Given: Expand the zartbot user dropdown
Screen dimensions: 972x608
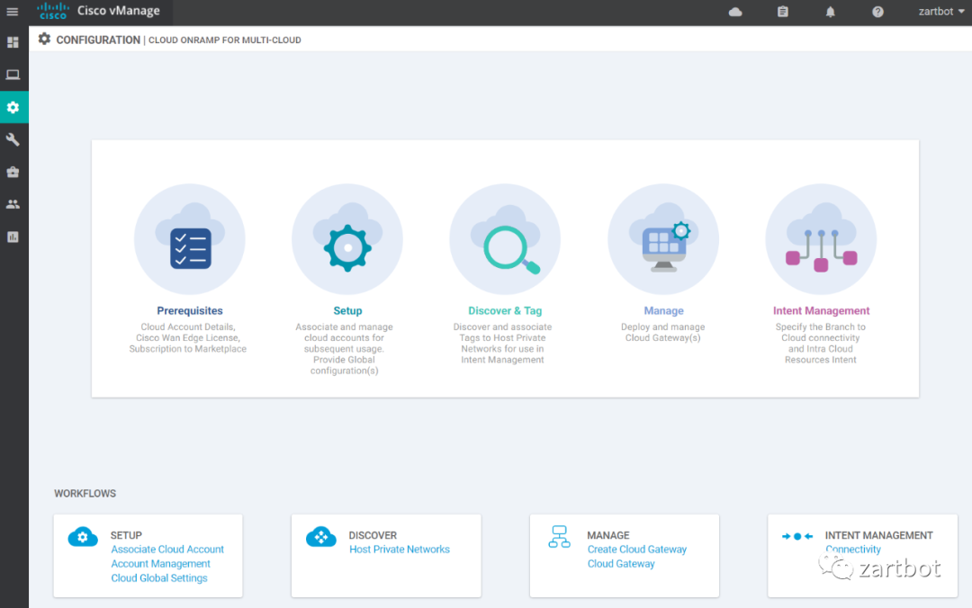Looking at the screenshot, I should [941, 11].
